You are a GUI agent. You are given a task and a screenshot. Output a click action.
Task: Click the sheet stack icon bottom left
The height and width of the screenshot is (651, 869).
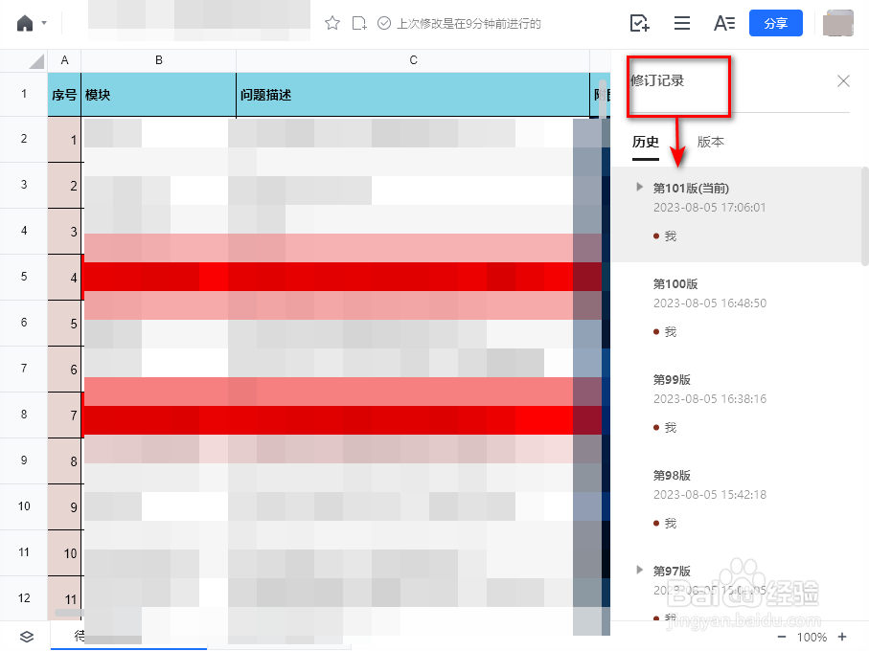pyautogui.click(x=26, y=636)
